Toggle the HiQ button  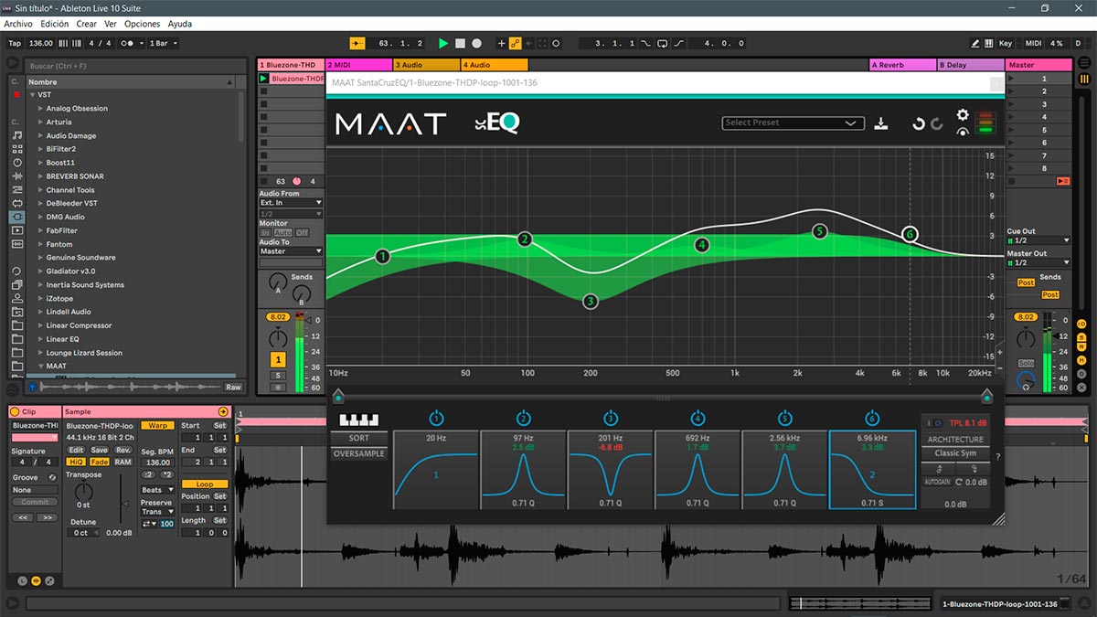[x=76, y=462]
